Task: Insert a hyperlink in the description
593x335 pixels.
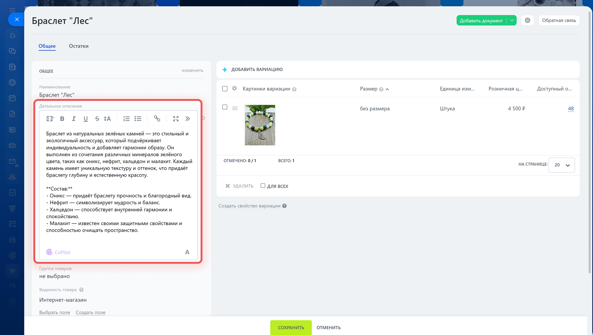Action: 157,119
